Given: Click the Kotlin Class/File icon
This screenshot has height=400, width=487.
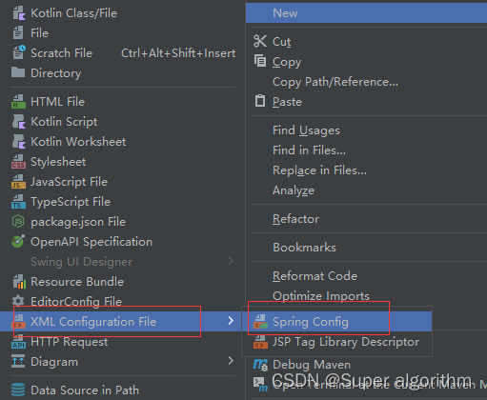Looking at the screenshot, I should [x=19, y=13].
